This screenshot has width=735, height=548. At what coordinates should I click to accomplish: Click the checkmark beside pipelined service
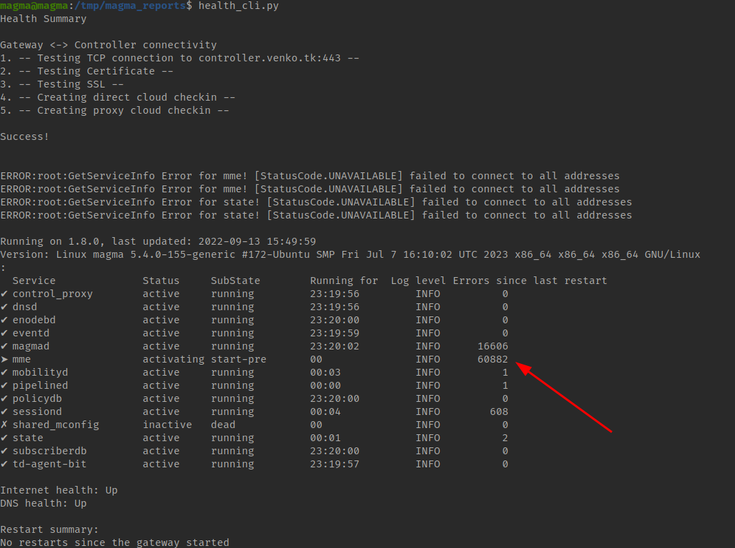pos(6,385)
